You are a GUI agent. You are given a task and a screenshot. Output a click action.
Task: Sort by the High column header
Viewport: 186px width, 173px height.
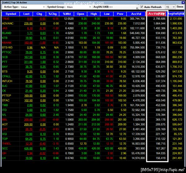pos(94,14)
